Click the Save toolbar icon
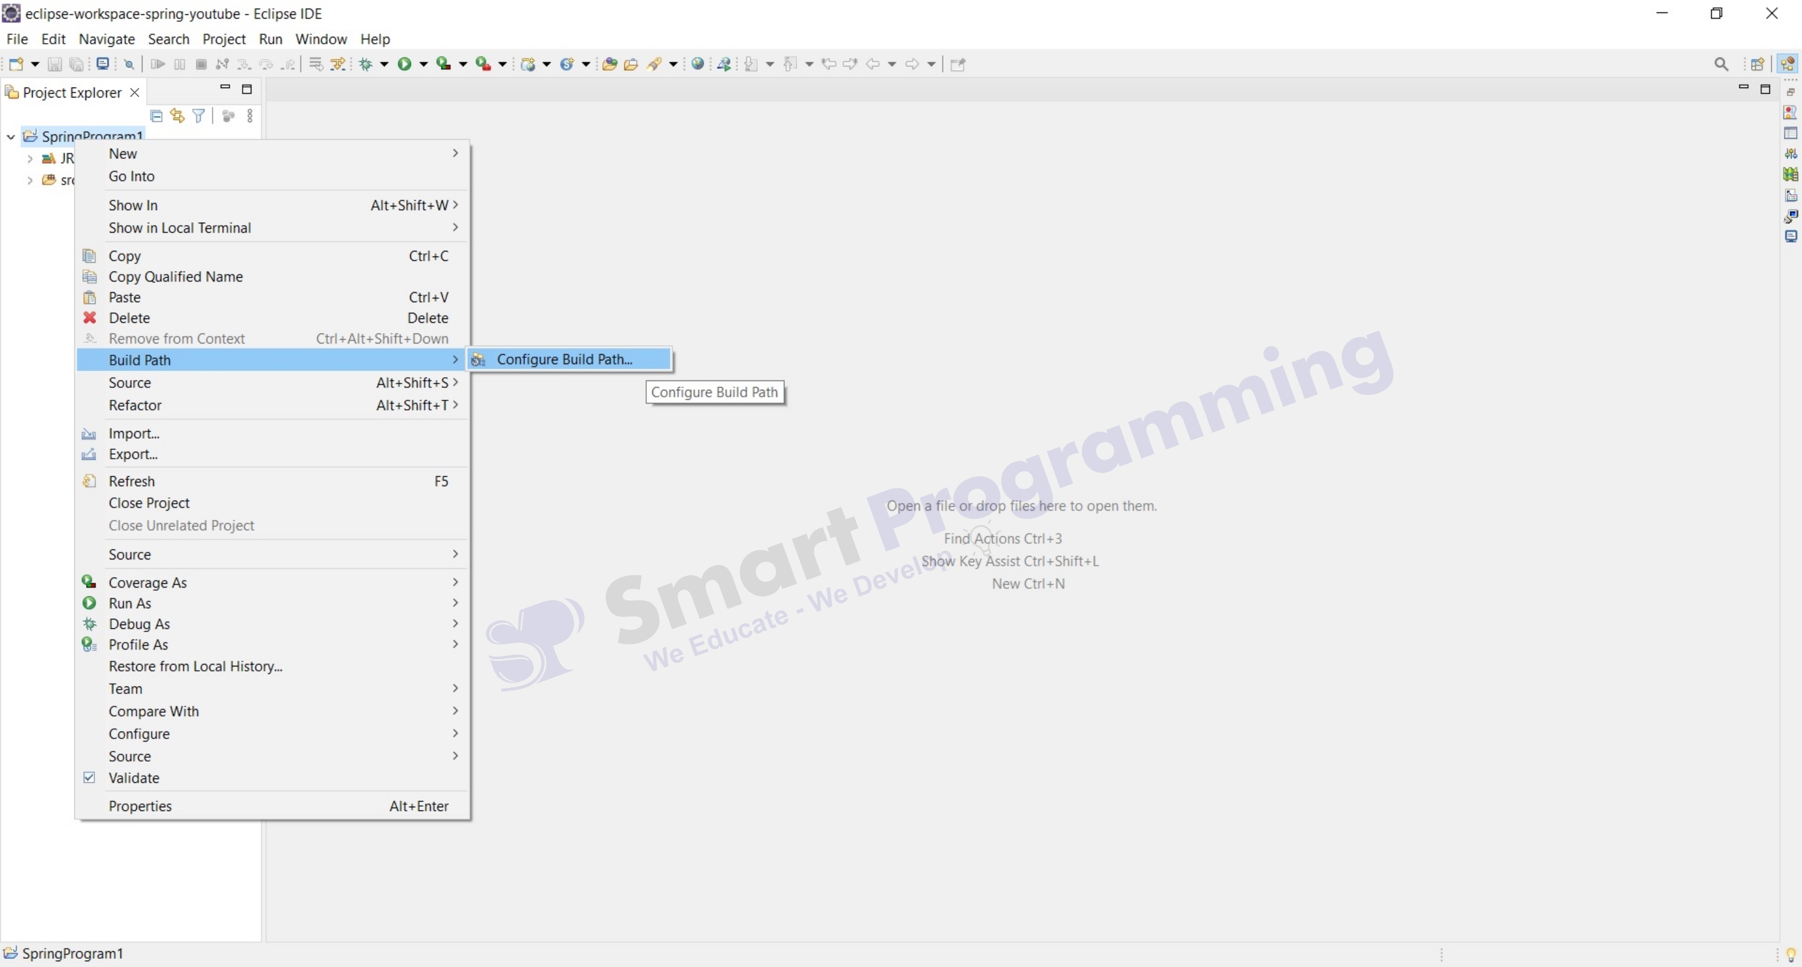 pos(54,64)
